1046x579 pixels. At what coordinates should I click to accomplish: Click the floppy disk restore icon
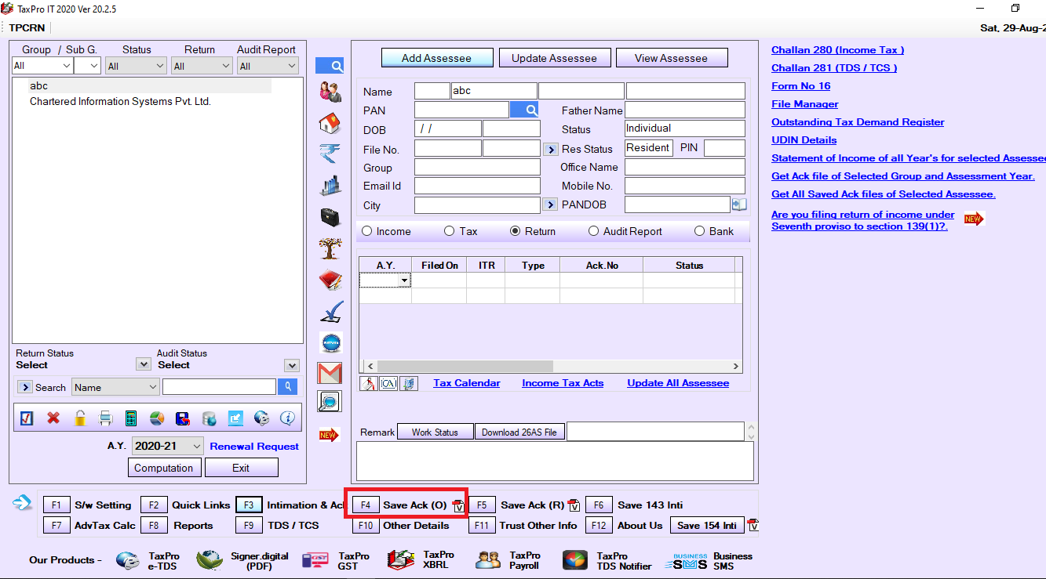click(183, 418)
